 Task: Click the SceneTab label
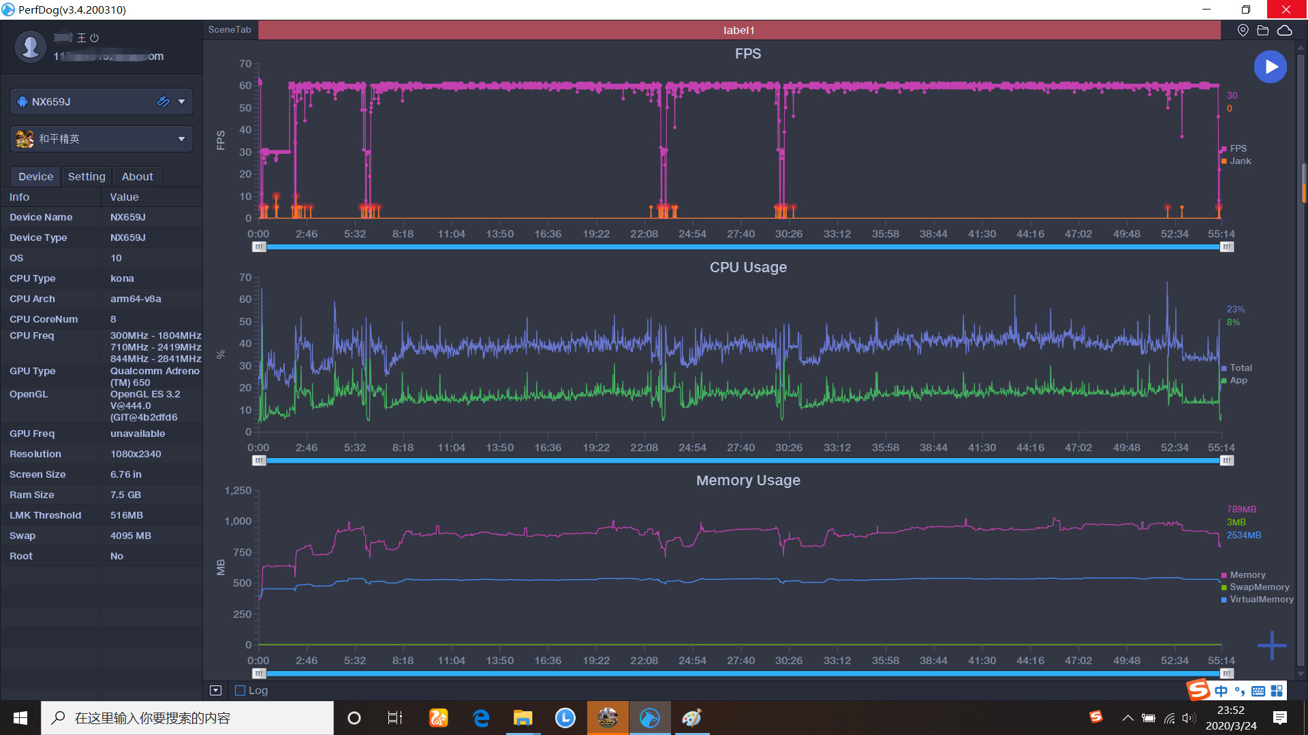[x=230, y=30]
